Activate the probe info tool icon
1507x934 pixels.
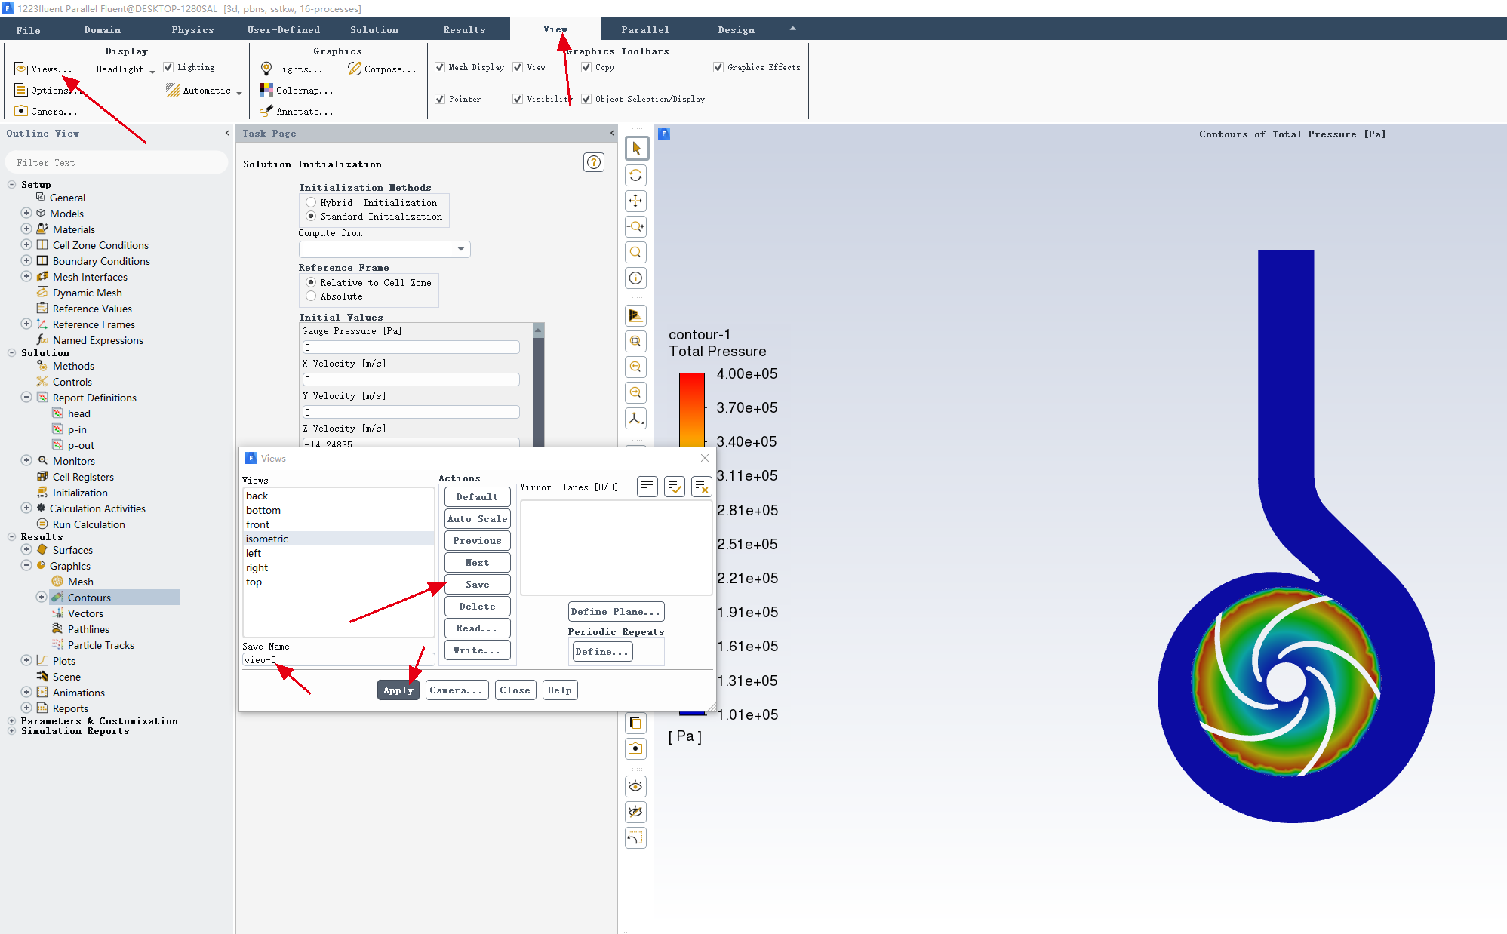[x=635, y=278]
